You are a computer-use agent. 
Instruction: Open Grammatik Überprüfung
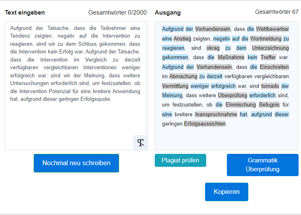(263, 165)
